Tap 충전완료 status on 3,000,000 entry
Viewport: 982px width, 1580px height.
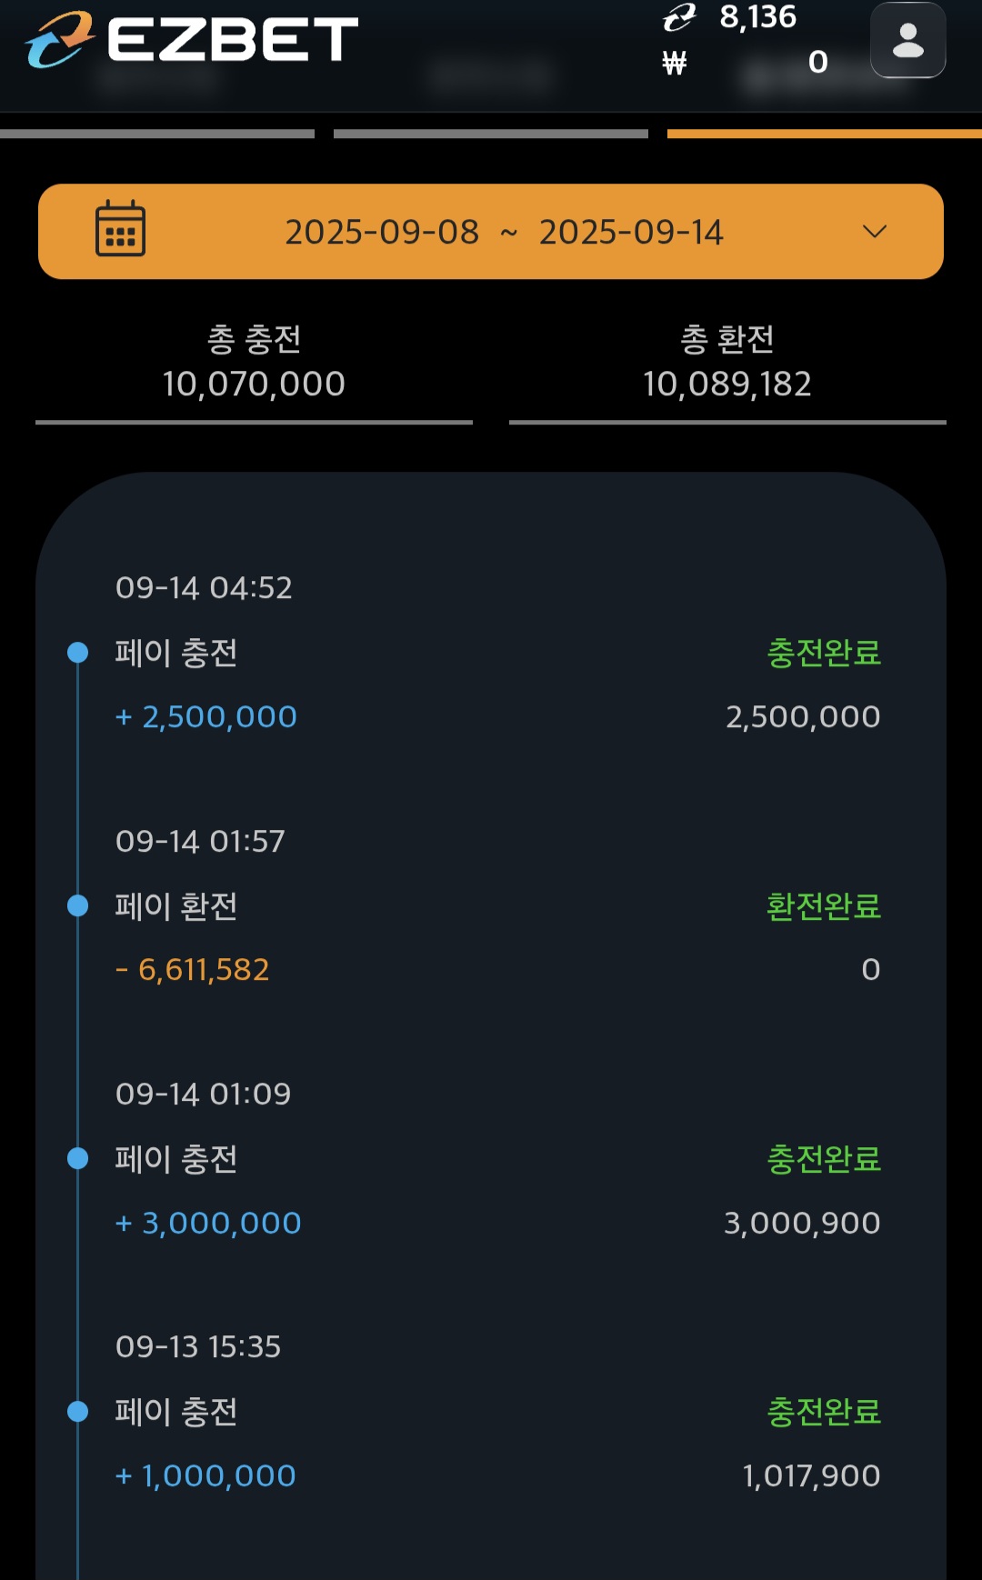(x=824, y=1158)
